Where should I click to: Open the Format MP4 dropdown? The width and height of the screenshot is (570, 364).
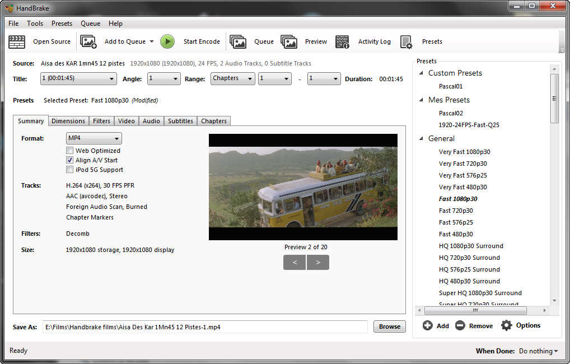94,138
